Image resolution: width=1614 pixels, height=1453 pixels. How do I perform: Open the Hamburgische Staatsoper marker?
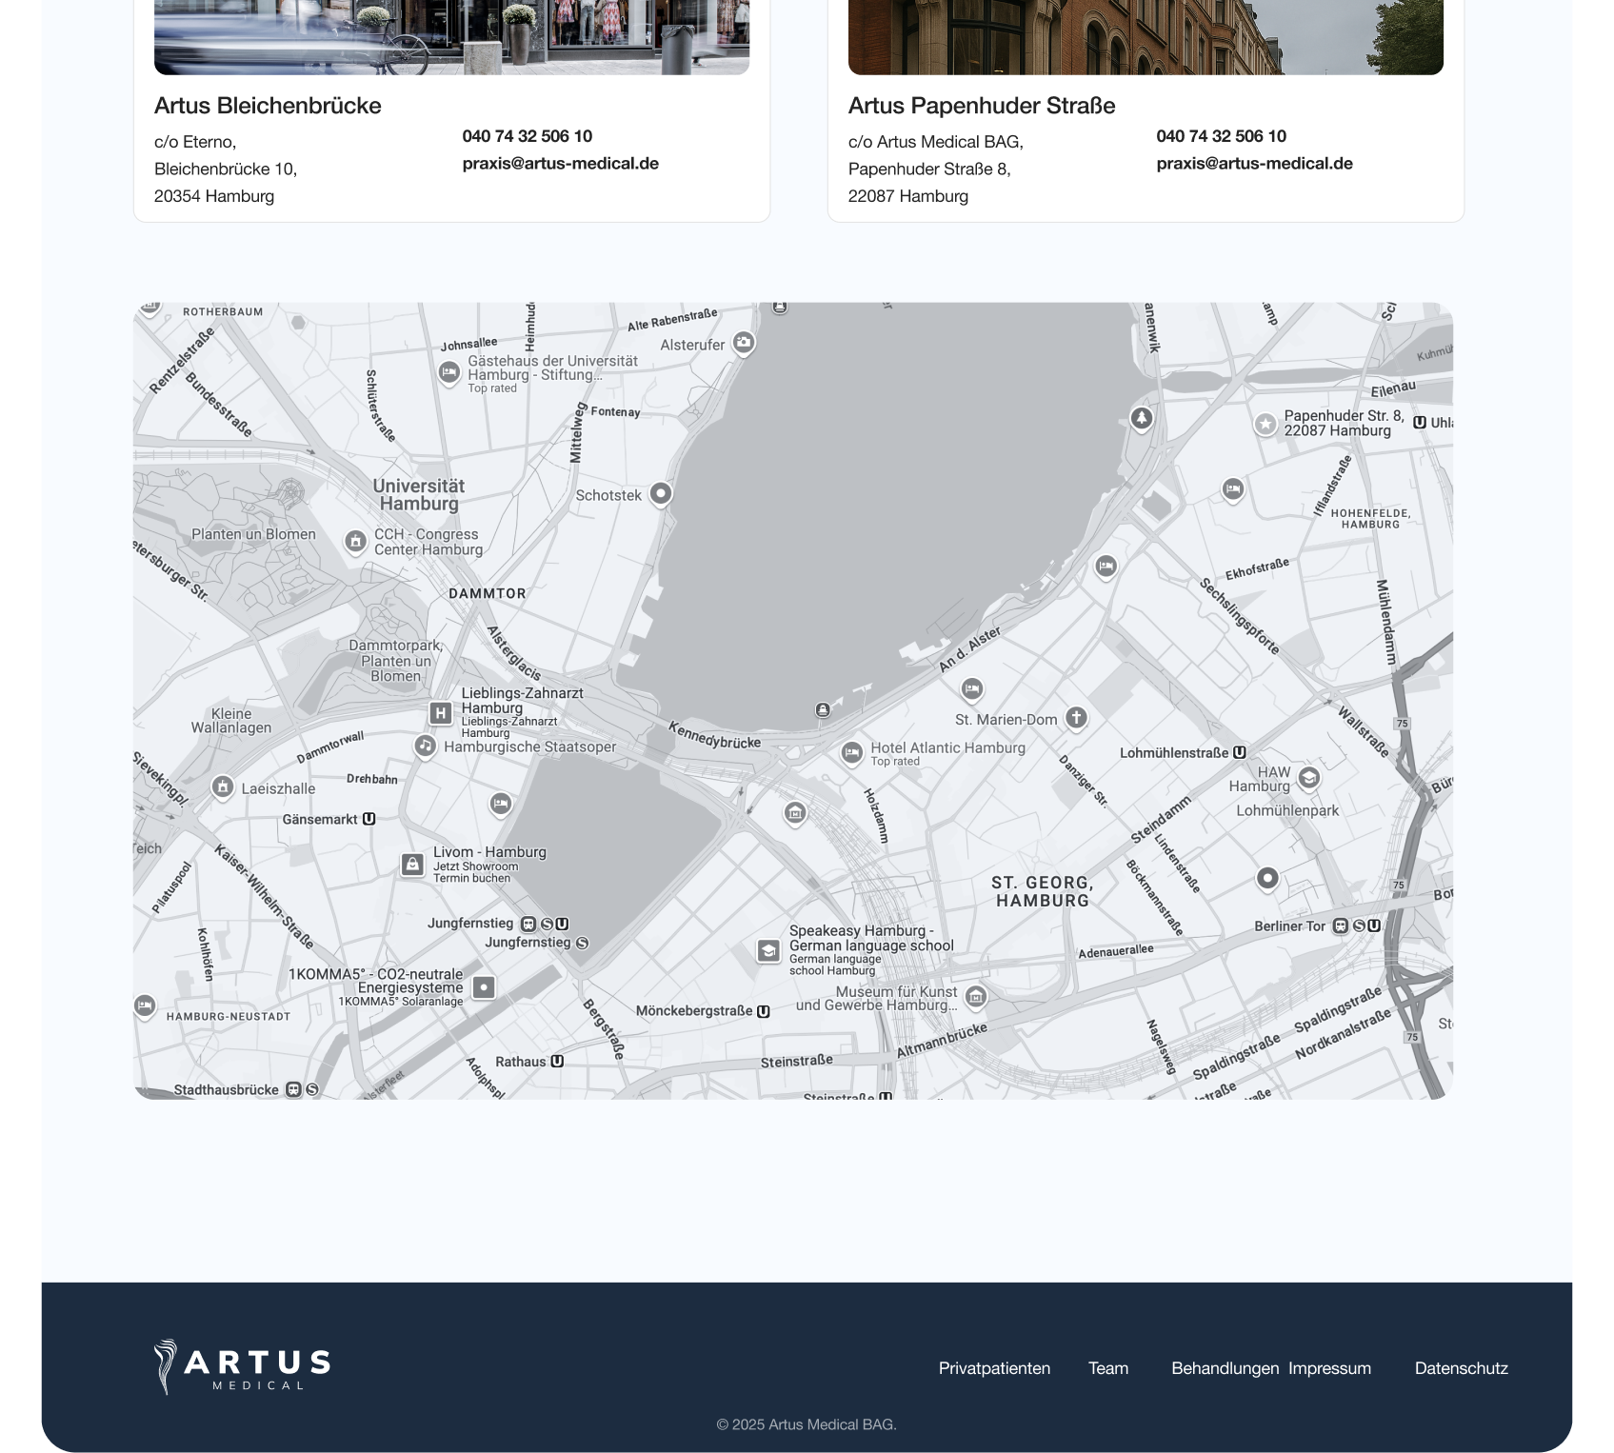[x=425, y=746]
